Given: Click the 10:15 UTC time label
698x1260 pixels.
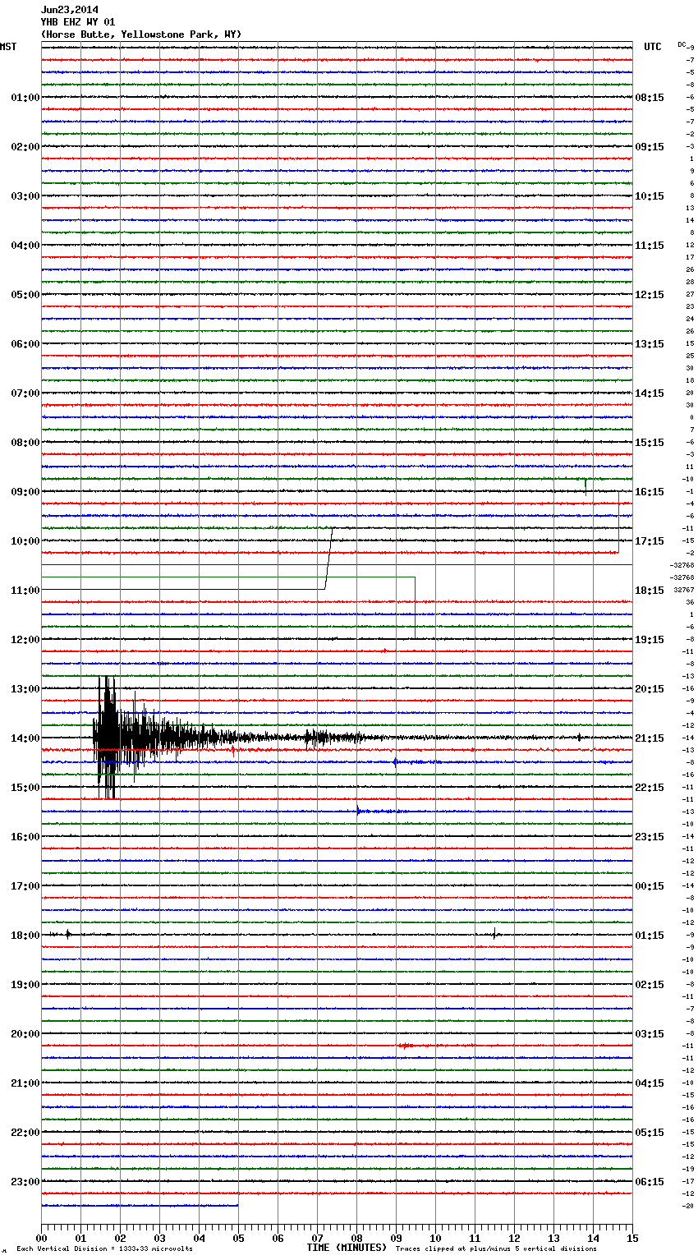Looking at the screenshot, I should (650, 196).
